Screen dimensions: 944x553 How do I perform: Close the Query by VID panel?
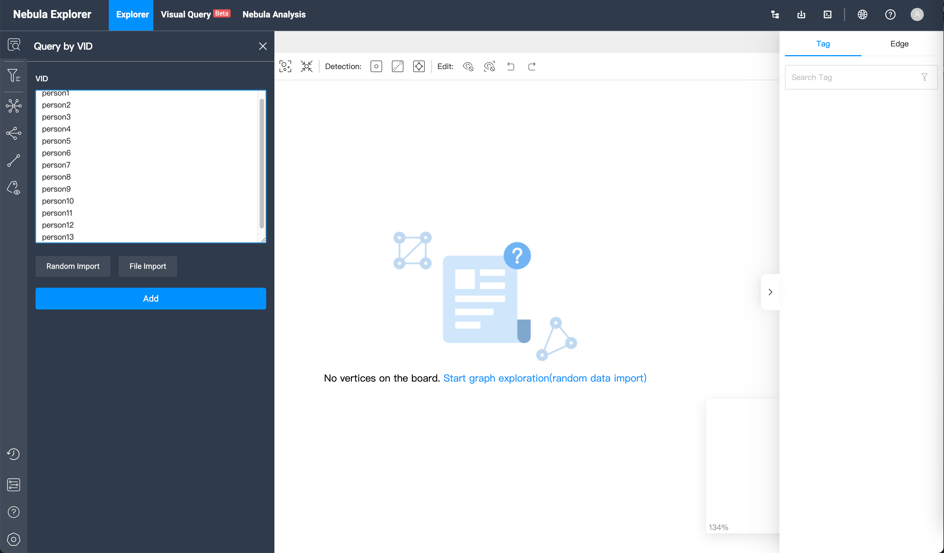point(263,46)
